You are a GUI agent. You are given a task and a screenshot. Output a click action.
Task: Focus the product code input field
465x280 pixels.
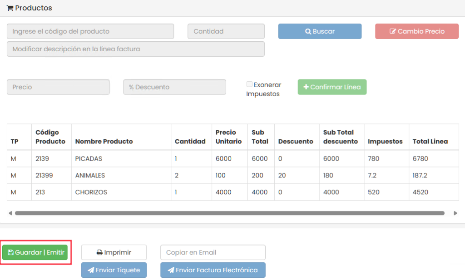90,31
